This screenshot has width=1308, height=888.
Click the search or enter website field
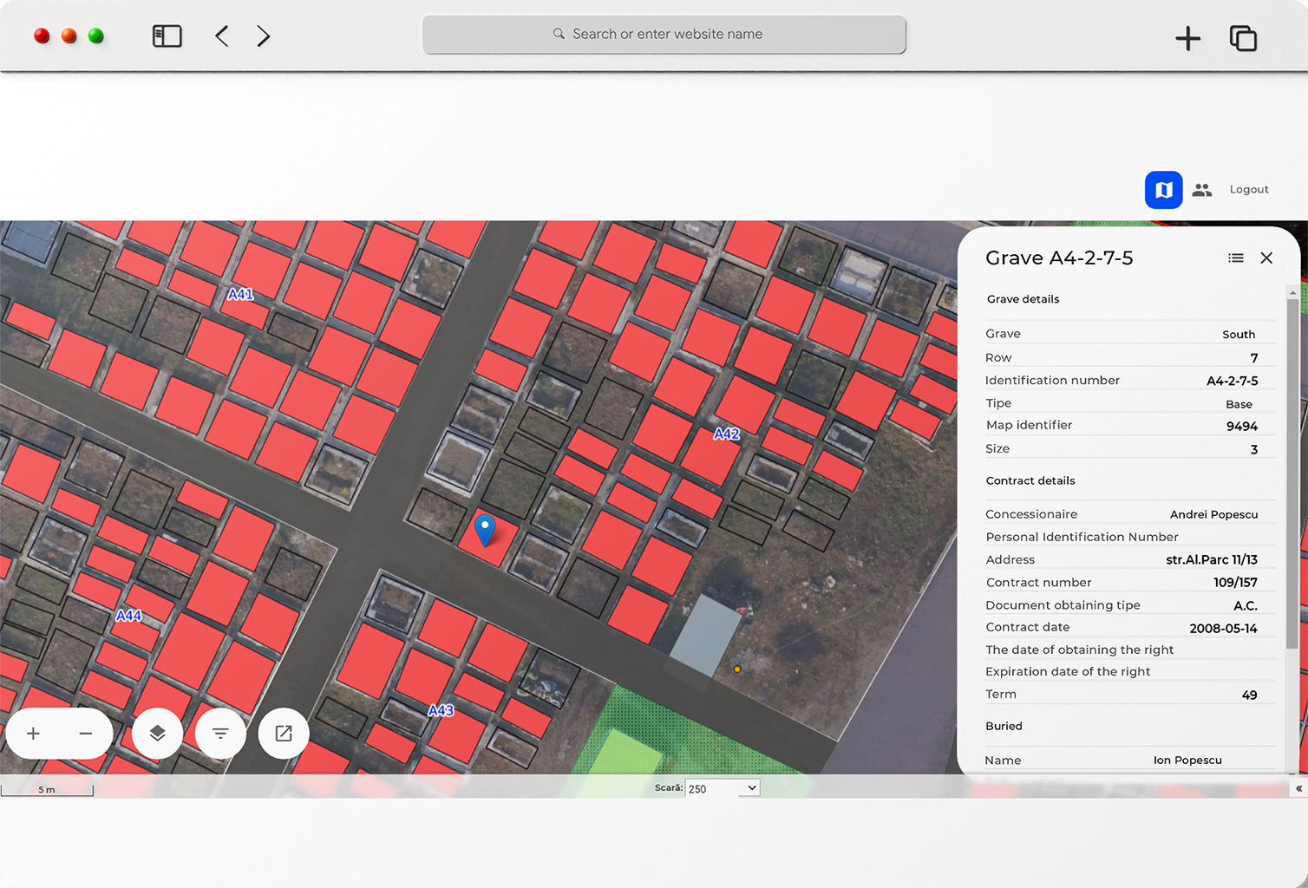[664, 35]
